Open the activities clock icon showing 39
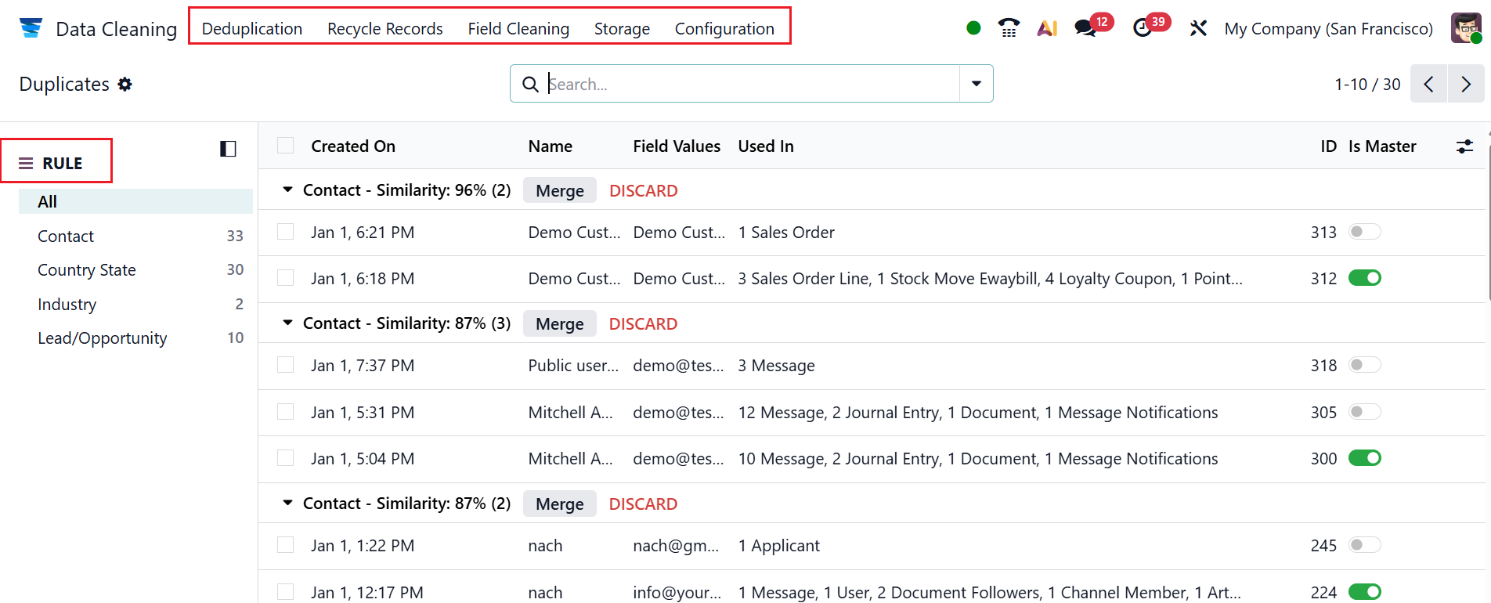The image size is (1491, 603). pyautogui.click(x=1143, y=28)
